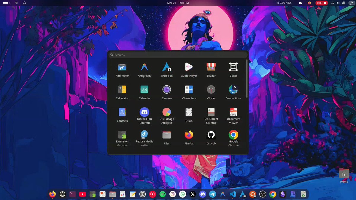Open VS Code from the dock
The image size is (356, 200).
[x=233, y=194]
